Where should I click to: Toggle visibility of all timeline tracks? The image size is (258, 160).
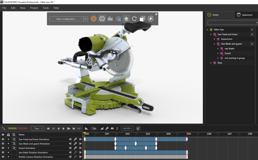click(3, 135)
